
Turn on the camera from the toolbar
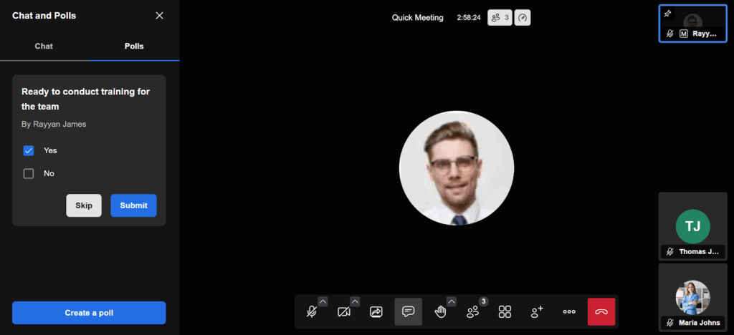point(343,312)
